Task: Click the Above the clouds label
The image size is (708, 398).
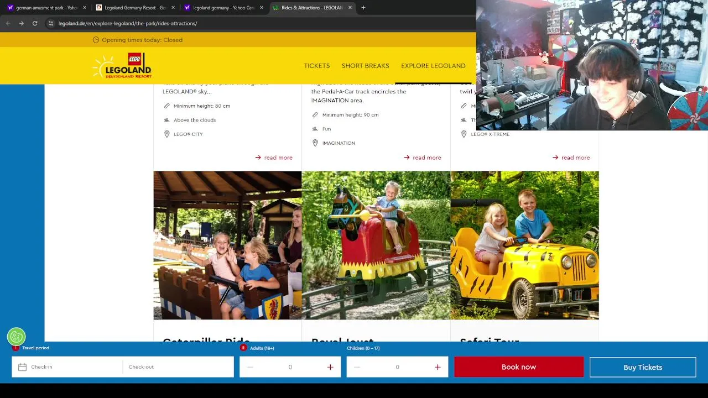Action: click(x=195, y=120)
